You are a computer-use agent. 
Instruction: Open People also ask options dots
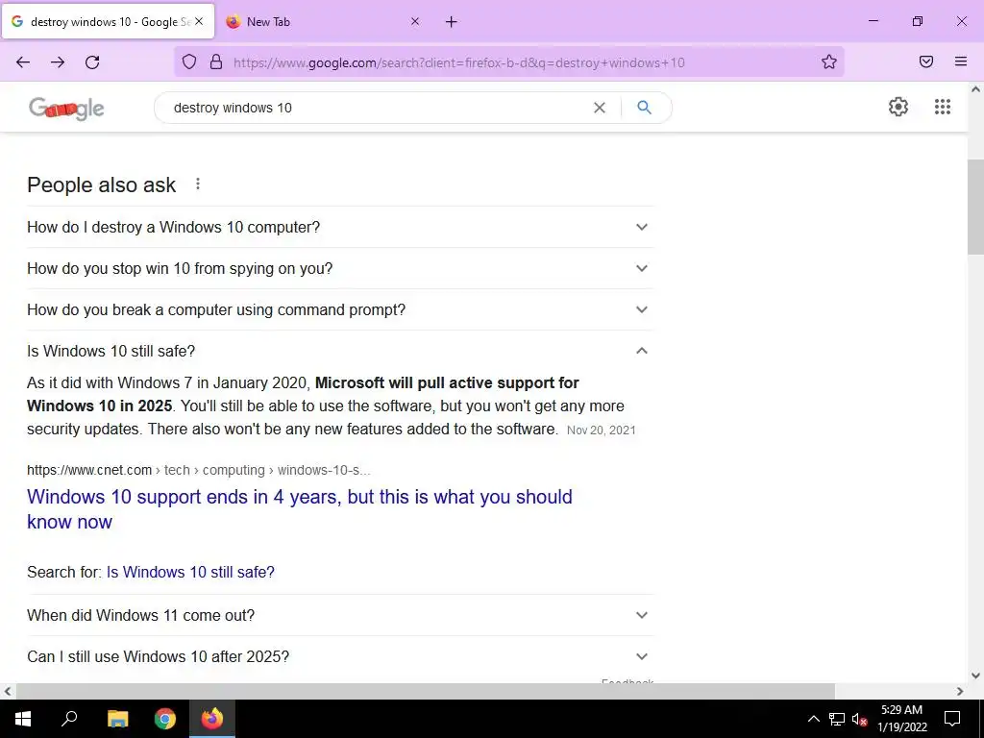point(198,184)
